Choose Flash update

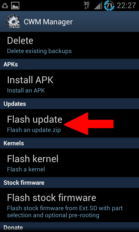click(69, 124)
